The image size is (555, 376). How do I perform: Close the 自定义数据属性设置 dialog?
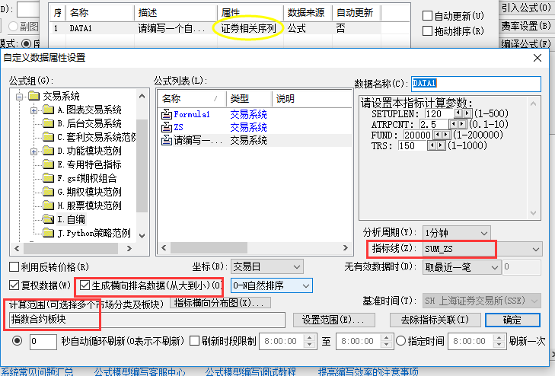(x=539, y=58)
